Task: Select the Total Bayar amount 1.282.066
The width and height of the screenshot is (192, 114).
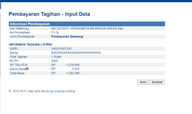Action: pyautogui.click(x=73, y=73)
